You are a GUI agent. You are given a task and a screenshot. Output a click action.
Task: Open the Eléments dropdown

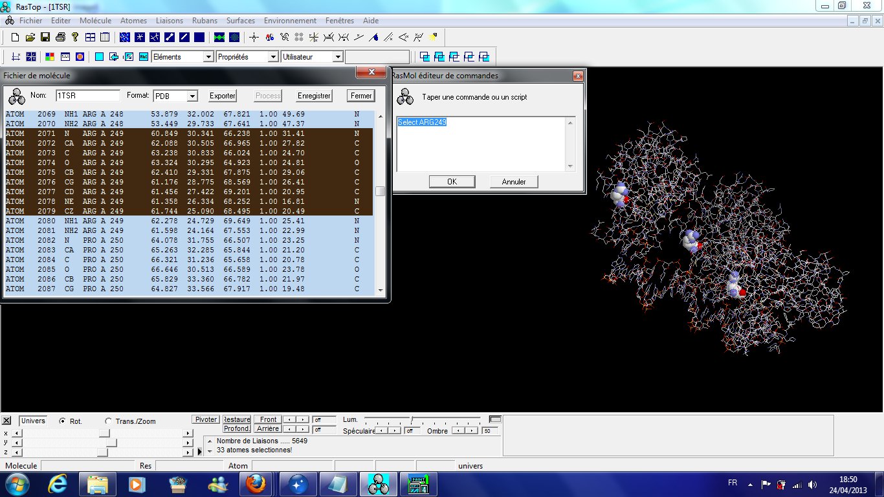208,57
